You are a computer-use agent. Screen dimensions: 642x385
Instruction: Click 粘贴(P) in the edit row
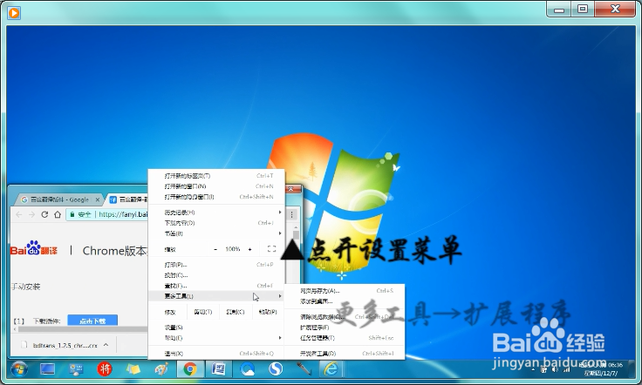(268, 312)
